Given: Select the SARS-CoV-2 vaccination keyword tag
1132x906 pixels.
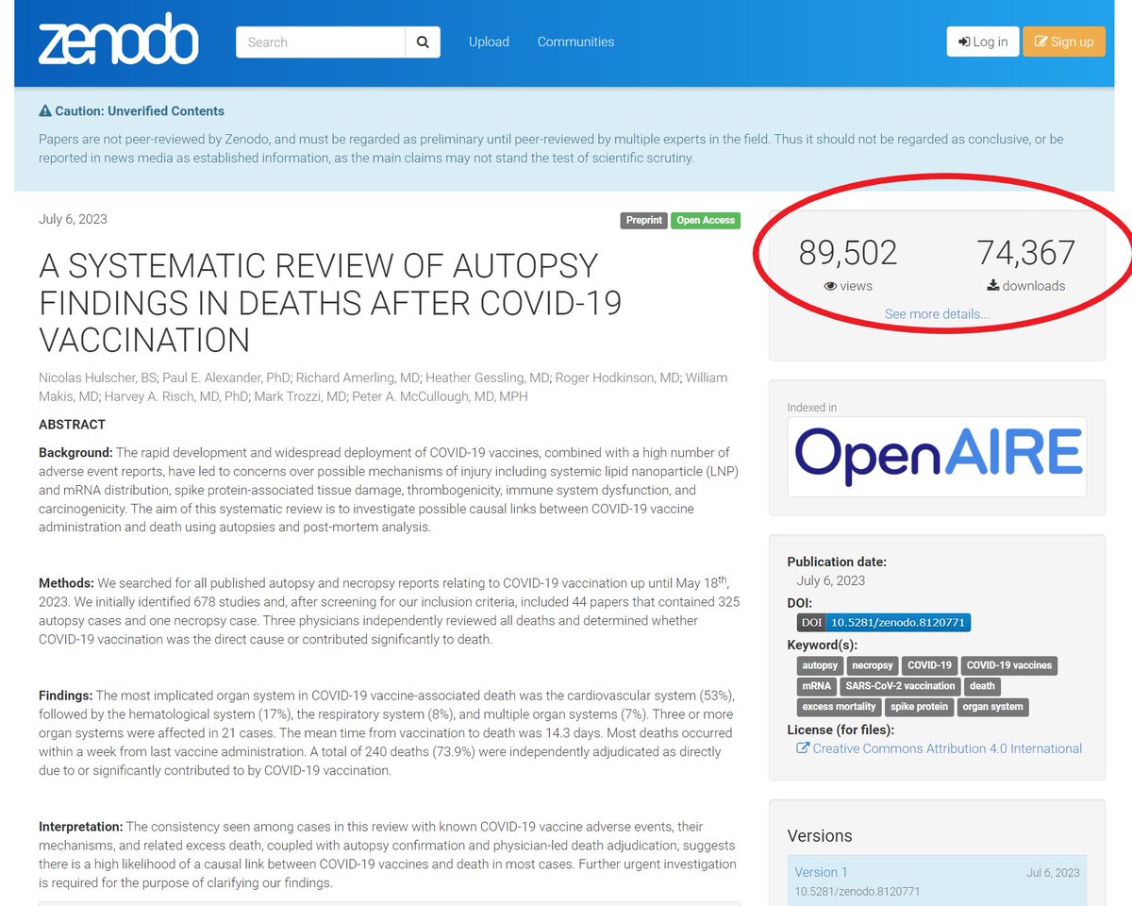Looking at the screenshot, I should pyautogui.click(x=901, y=686).
